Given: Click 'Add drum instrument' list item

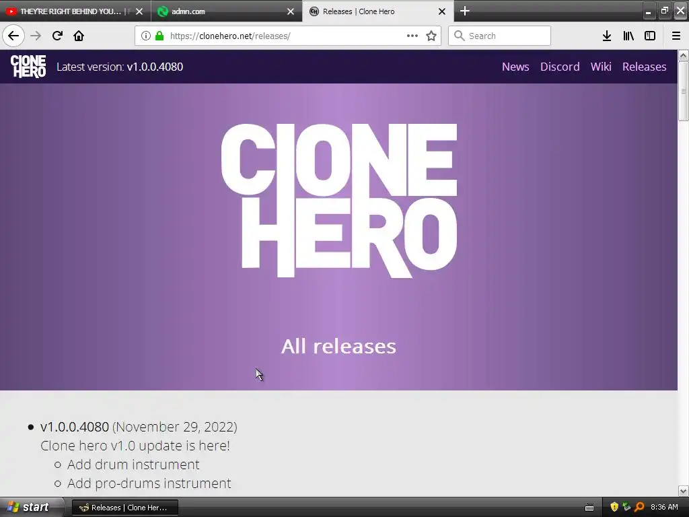Looking at the screenshot, I should click(x=133, y=464).
